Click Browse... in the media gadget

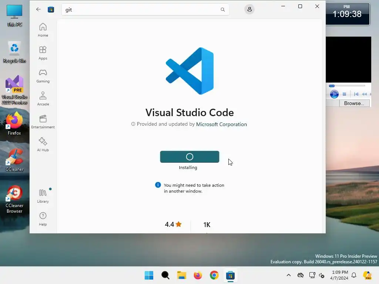point(354,104)
